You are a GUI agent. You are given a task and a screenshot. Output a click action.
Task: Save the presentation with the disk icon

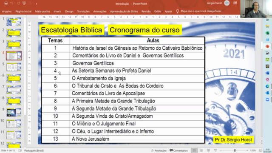(x=6, y=3)
